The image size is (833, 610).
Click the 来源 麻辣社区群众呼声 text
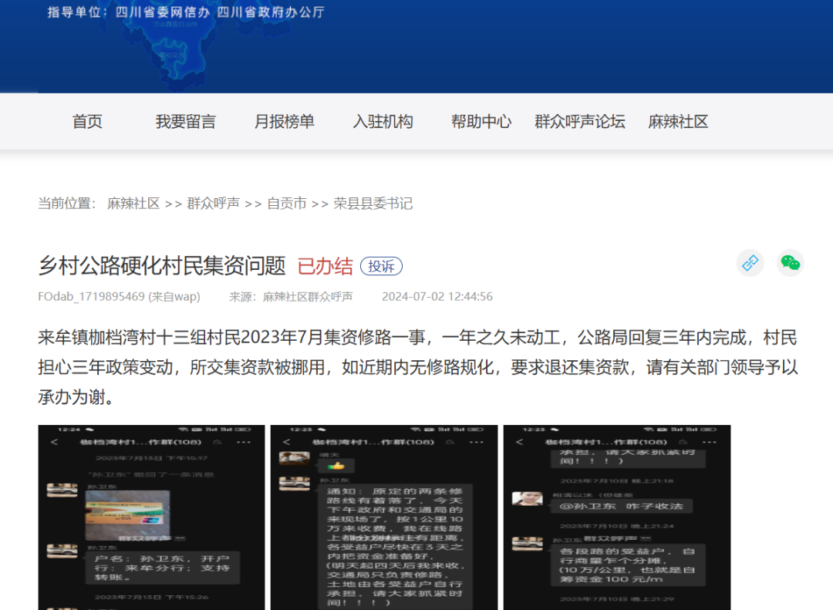[291, 297]
